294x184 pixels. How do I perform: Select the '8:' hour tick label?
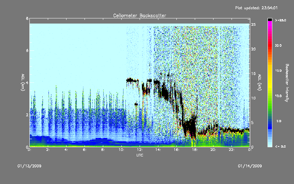[103, 150]
